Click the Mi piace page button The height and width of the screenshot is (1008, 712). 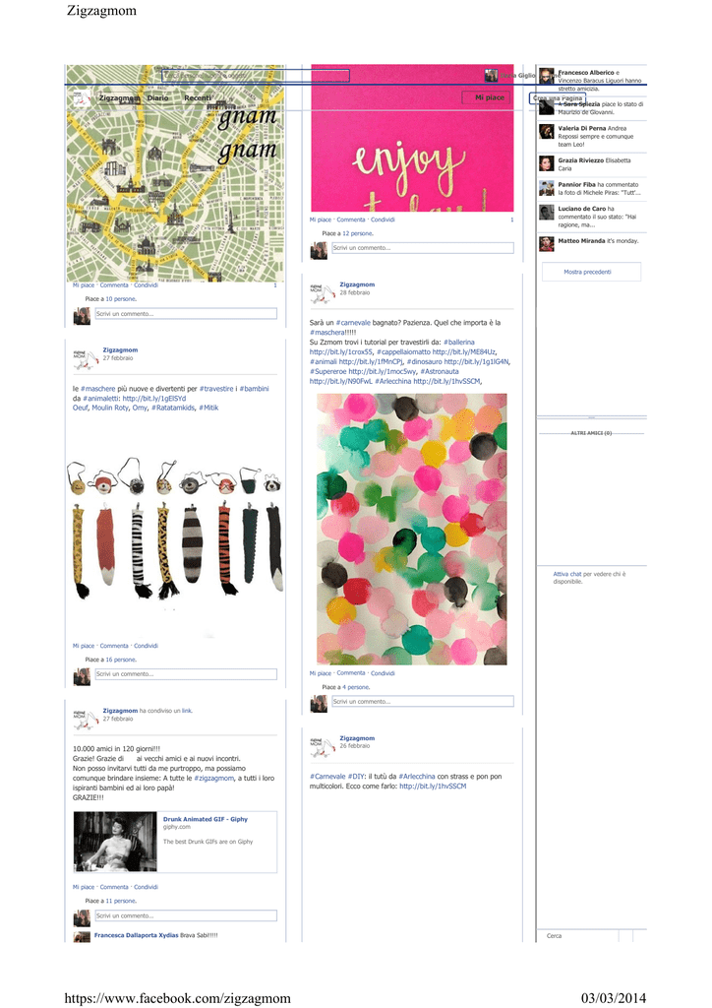tap(487, 97)
